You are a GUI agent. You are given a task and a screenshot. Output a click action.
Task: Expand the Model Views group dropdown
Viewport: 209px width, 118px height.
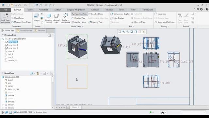coord(77,26)
